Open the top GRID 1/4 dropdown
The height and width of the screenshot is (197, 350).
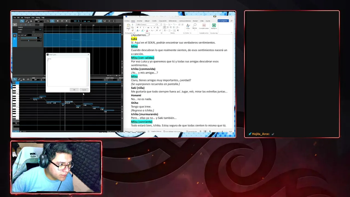click(39, 22)
